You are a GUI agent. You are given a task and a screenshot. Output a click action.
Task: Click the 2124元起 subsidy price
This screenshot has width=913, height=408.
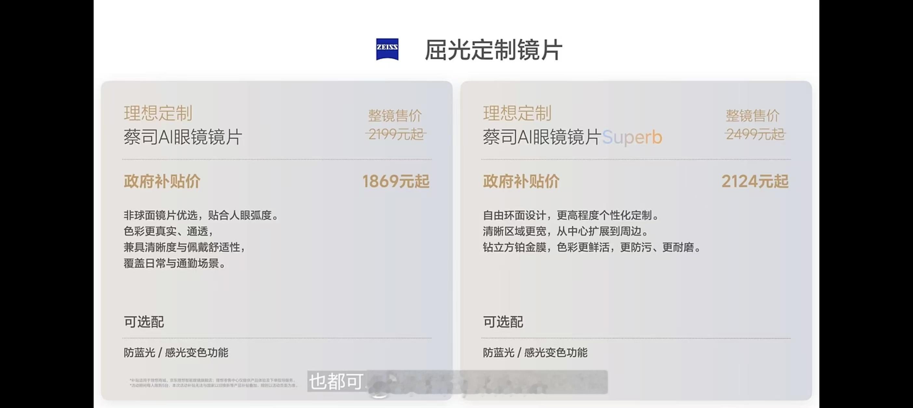click(x=755, y=181)
